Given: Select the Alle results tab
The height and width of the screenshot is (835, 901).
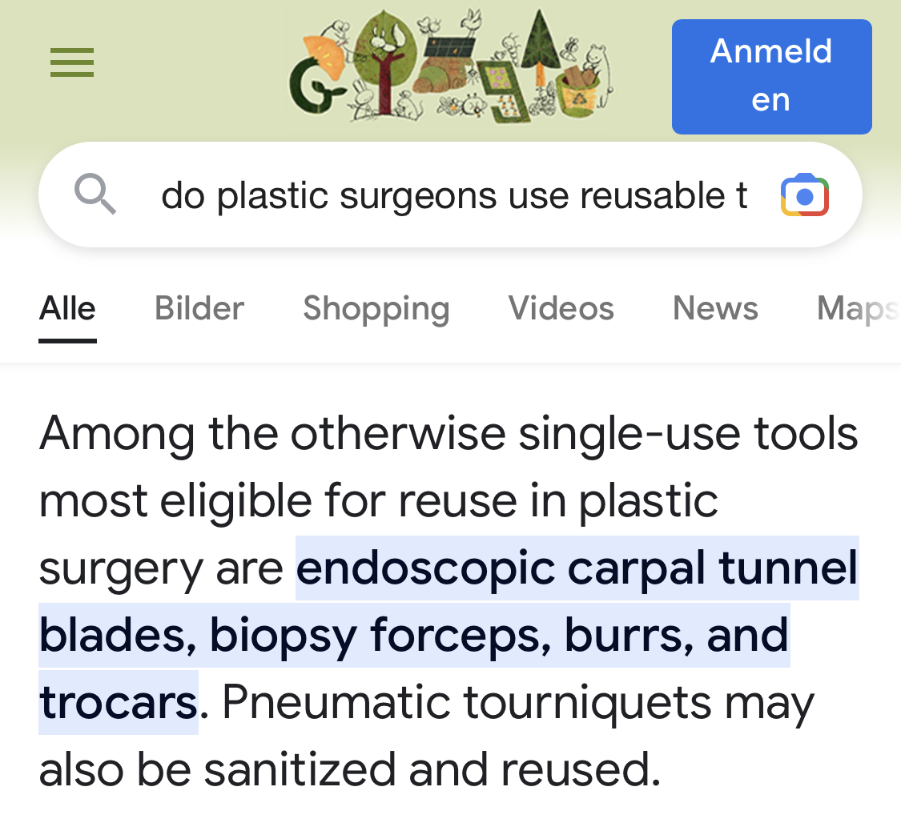Looking at the screenshot, I should (67, 309).
